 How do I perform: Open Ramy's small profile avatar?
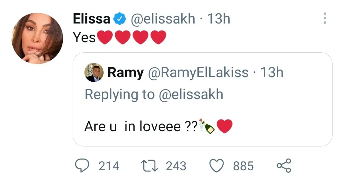pos(94,72)
